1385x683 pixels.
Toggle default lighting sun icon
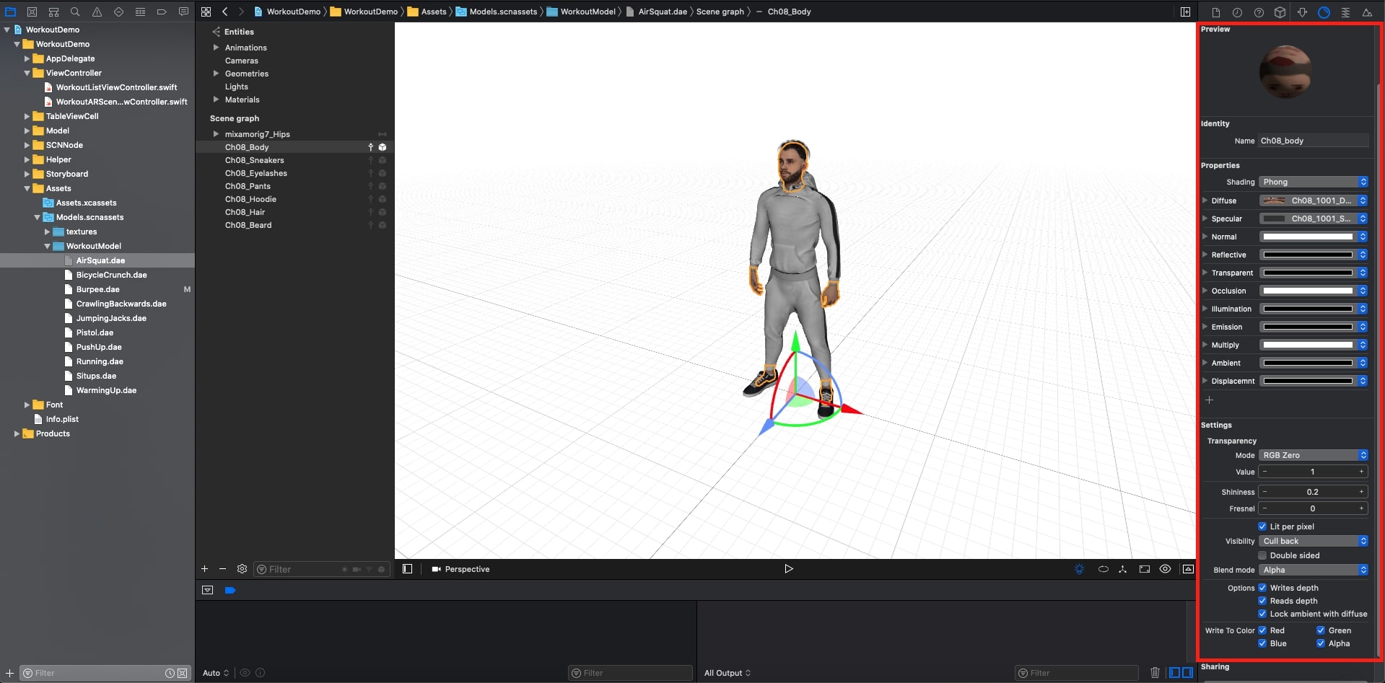[1079, 569]
